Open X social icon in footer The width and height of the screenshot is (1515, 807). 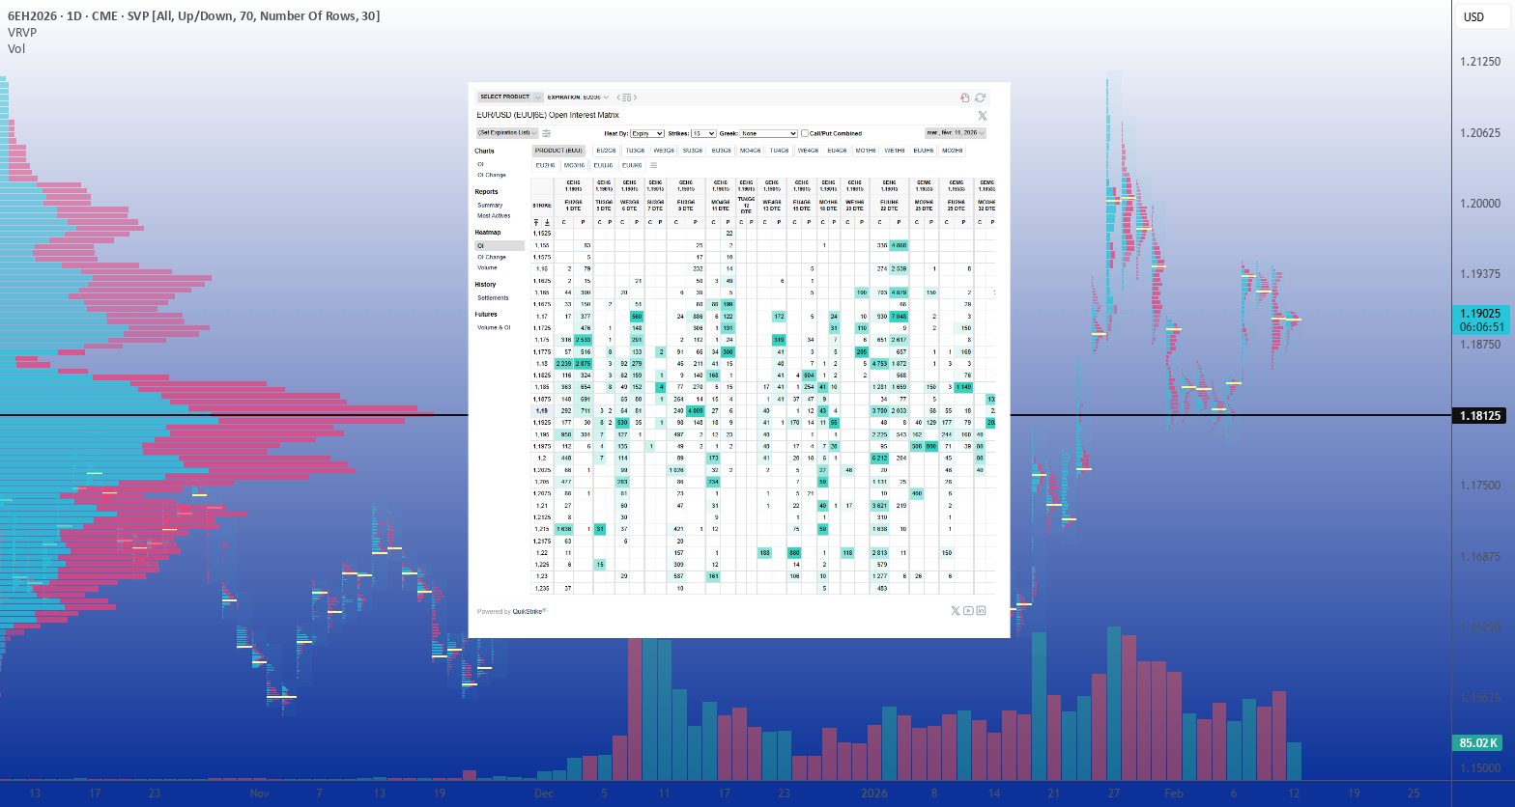(956, 610)
